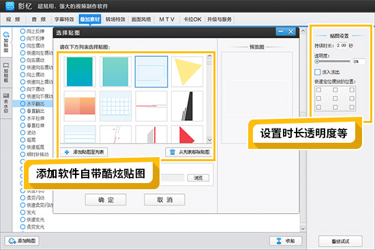Click the 影忆 app logo icon
Image resolution: width=375 pixels, height=250 pixels.
click(x=10, y=6)
